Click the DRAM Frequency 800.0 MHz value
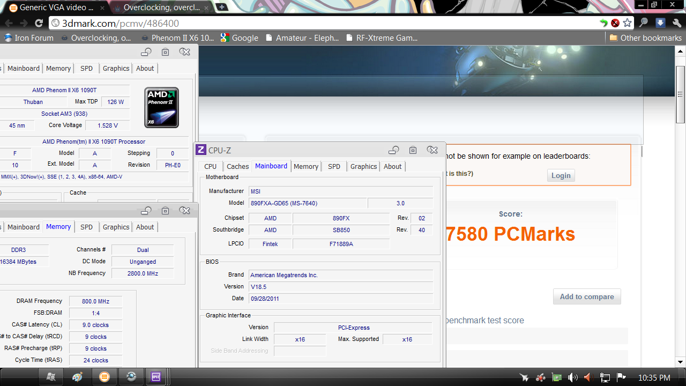This screenshot has height=386, width=686. pos(95,301)
